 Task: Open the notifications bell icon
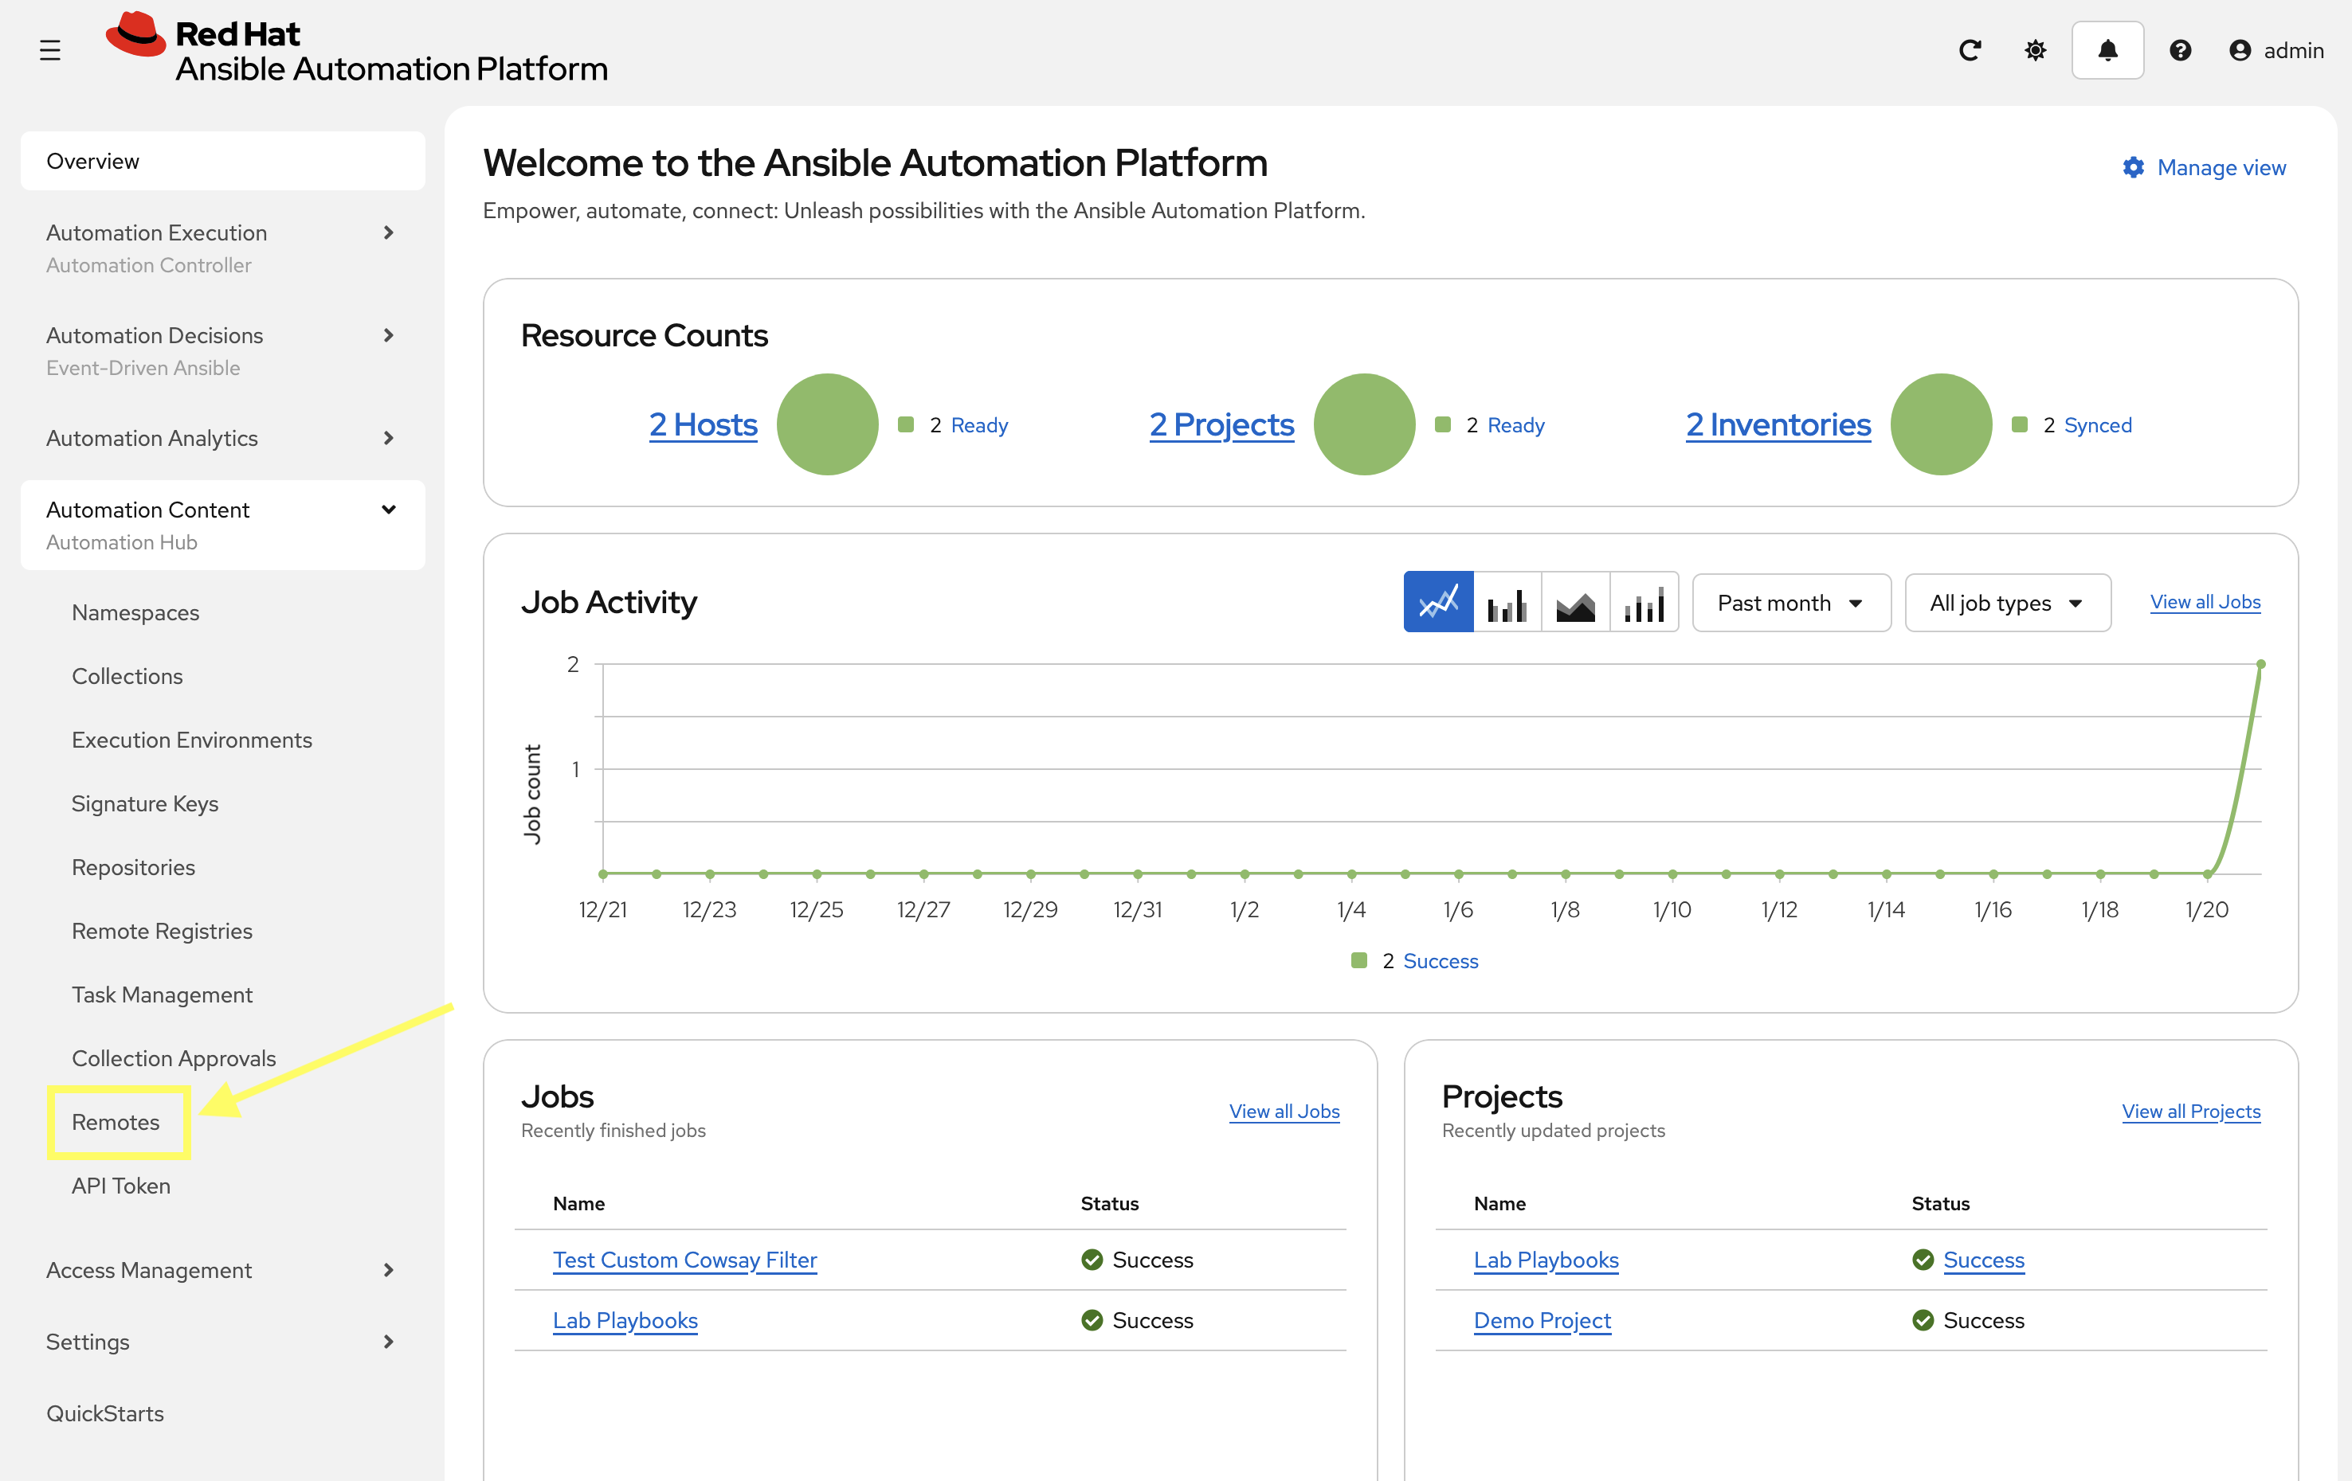[2107, 50]
